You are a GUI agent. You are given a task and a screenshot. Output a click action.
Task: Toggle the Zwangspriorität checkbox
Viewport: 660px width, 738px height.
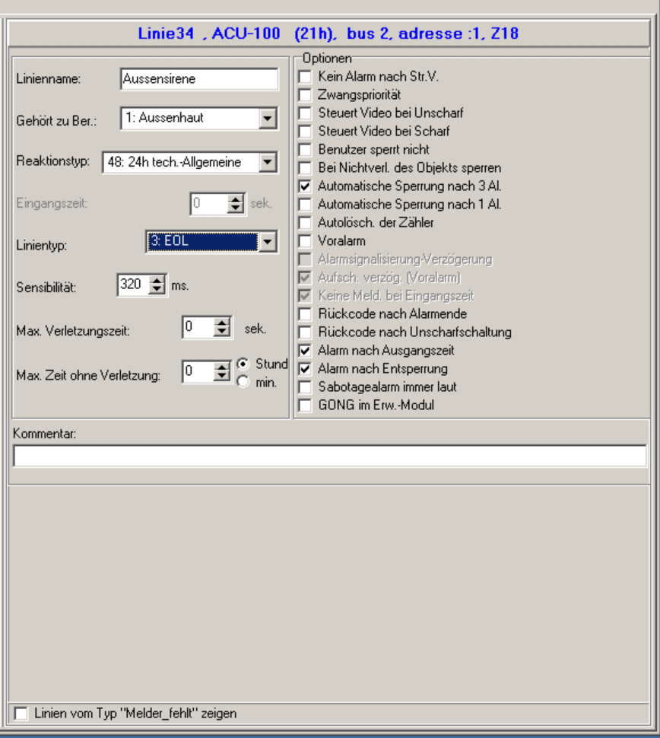pyautogui.click(x=305, y=94)
